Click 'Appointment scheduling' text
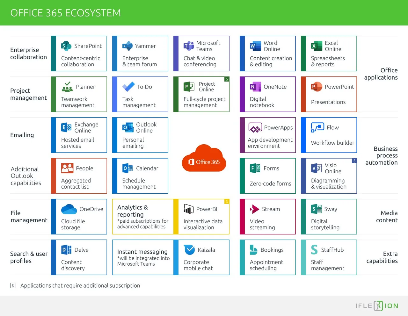Image resolution: width=408 pixels, height=316 pixels. (266, 265)
